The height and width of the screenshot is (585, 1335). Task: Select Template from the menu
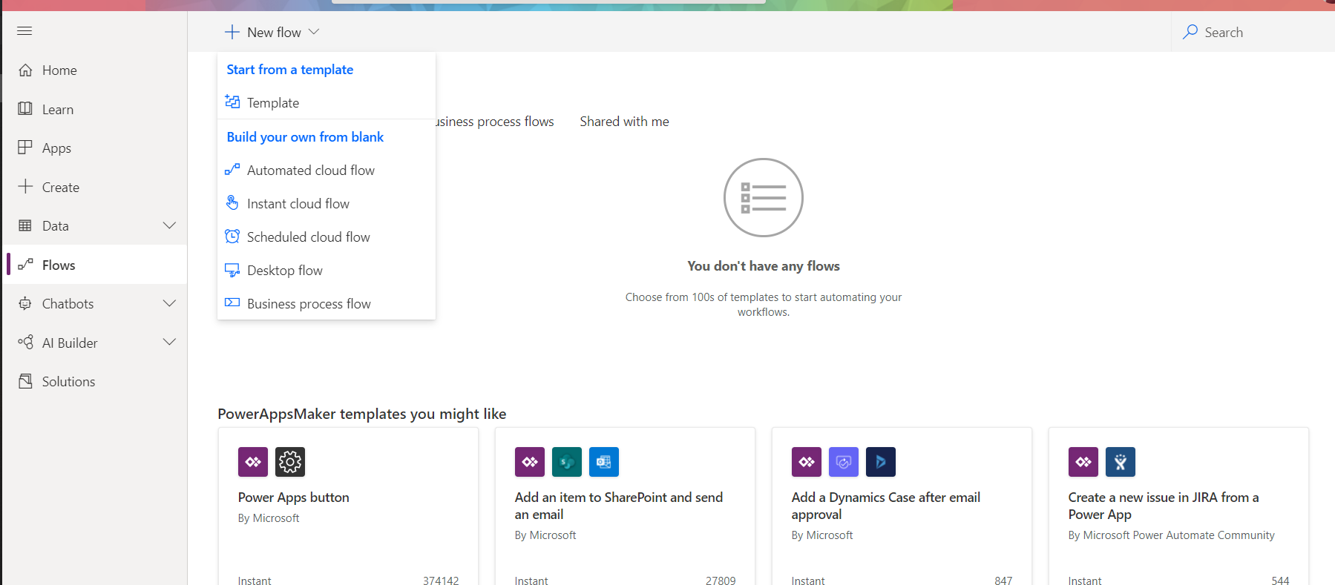273,103
